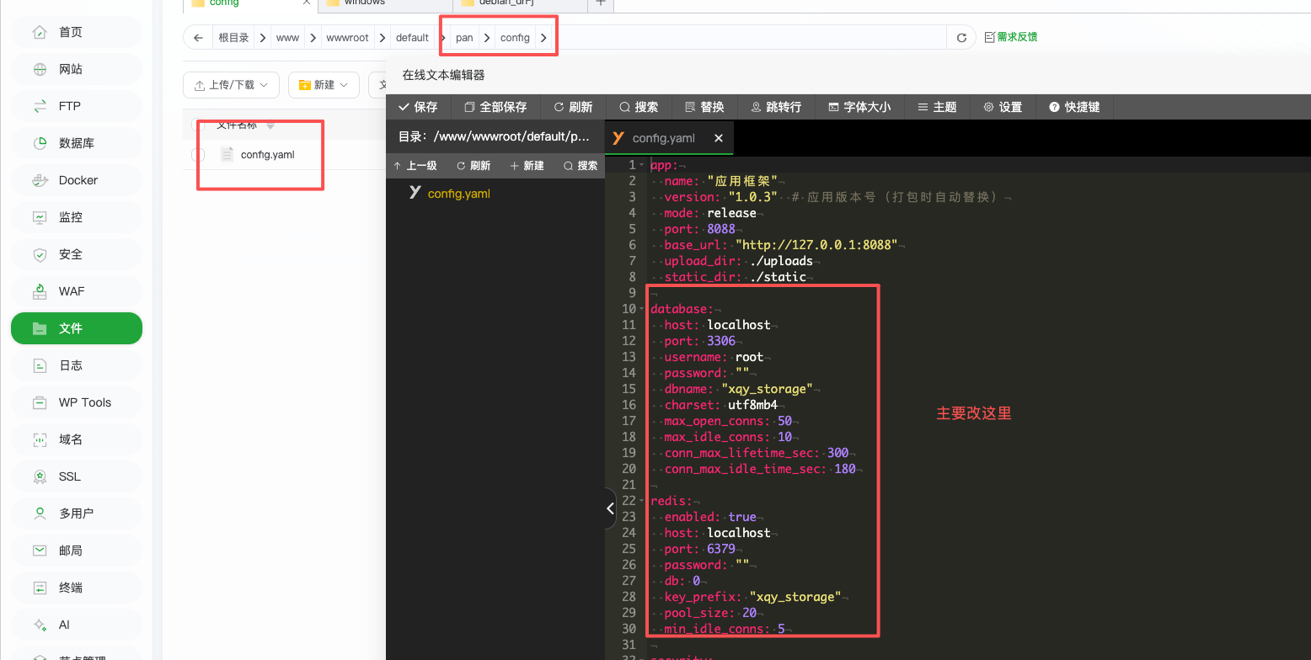Go to 根目录 in breadcrumb
The image size is (1311, 660).
click(x=233, y=38)
